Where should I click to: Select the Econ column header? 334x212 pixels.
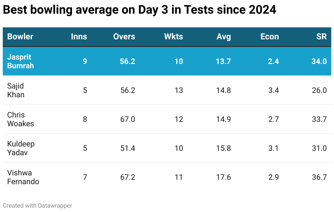(x=269, y=37)
